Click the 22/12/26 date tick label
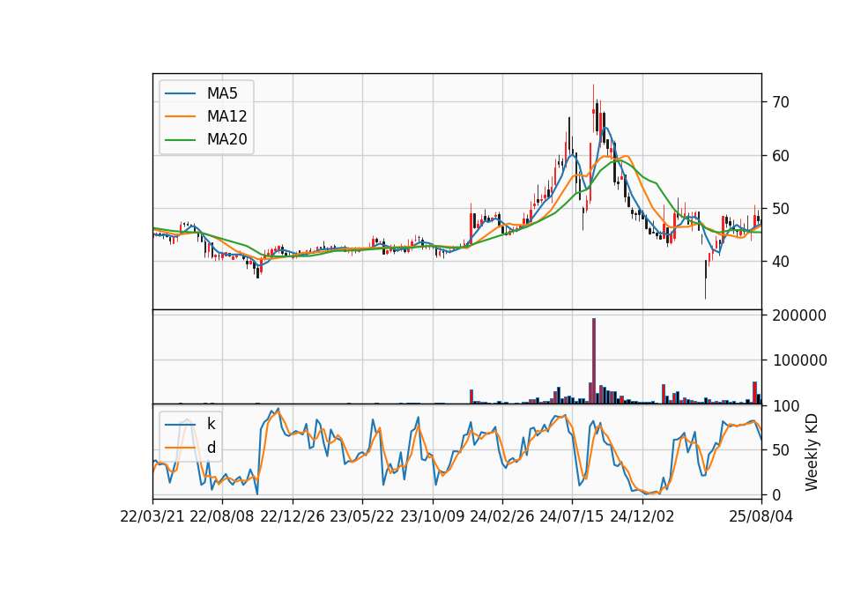846x608 pixels. point(293,516)
